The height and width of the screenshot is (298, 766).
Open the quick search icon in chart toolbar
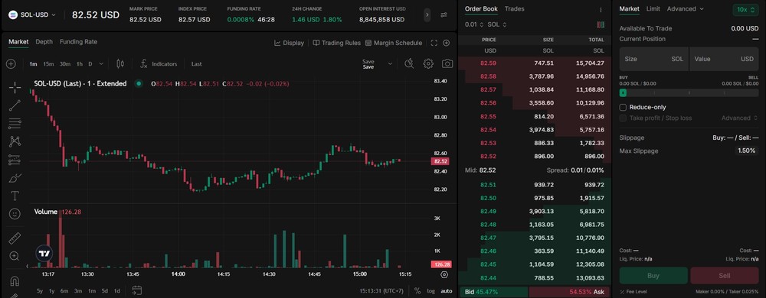(409, 63)
